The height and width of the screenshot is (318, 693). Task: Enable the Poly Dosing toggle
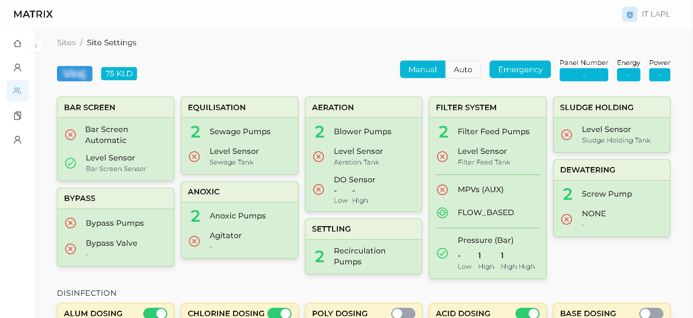[x=403, y=313]
